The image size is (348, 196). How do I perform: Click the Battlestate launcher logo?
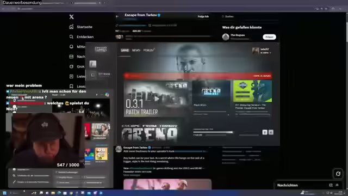pyautogui.click(x=101, y=49)
